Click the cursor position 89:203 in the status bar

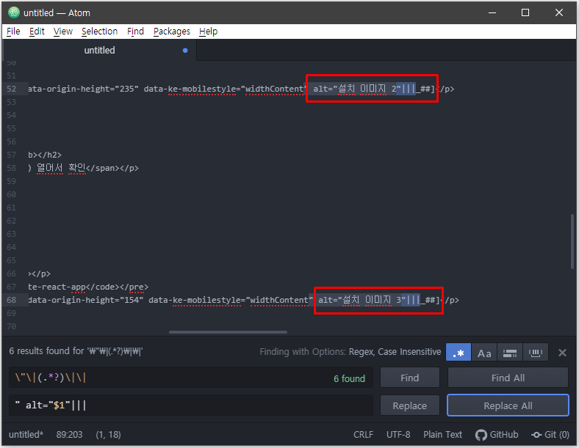click(69, 435)
